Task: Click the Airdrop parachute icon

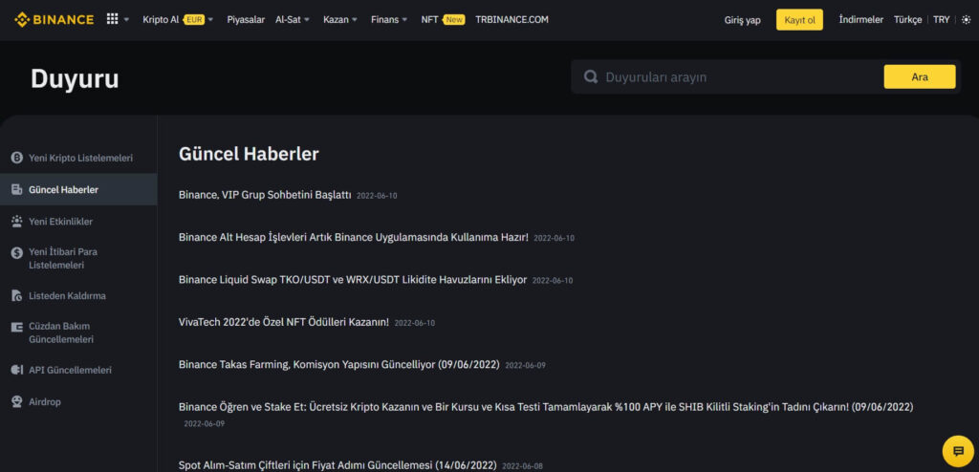Action: coord(17,401)
